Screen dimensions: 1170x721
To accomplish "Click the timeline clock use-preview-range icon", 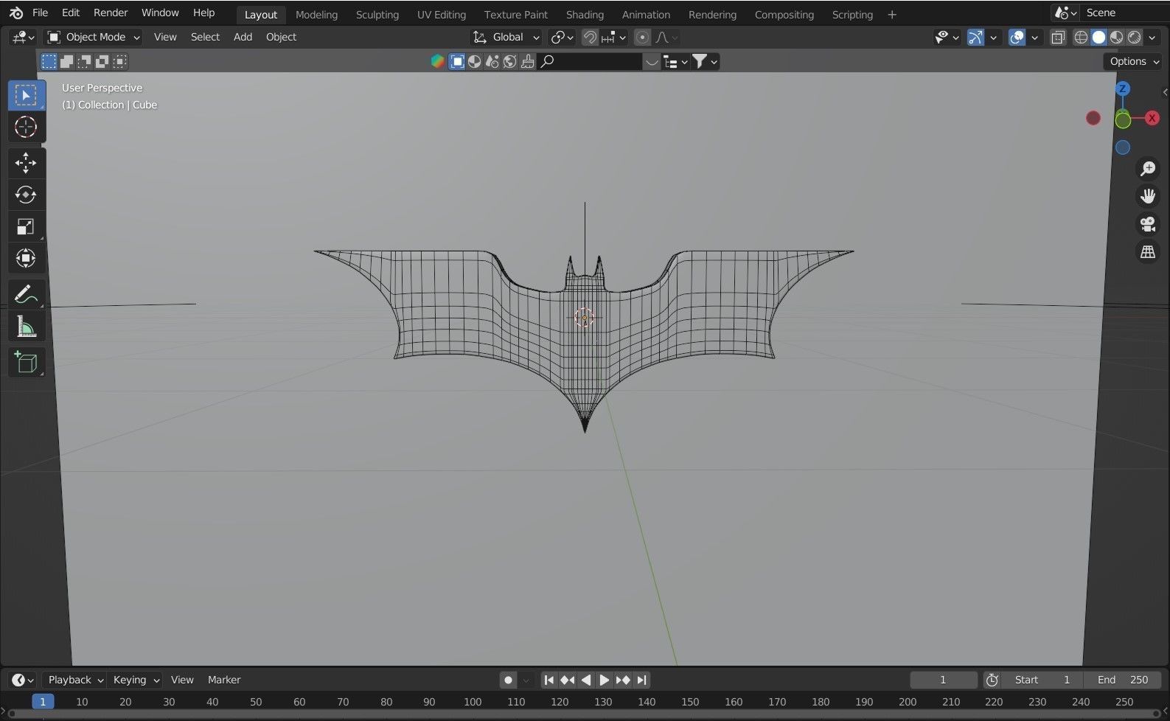I will click(992, 680).
